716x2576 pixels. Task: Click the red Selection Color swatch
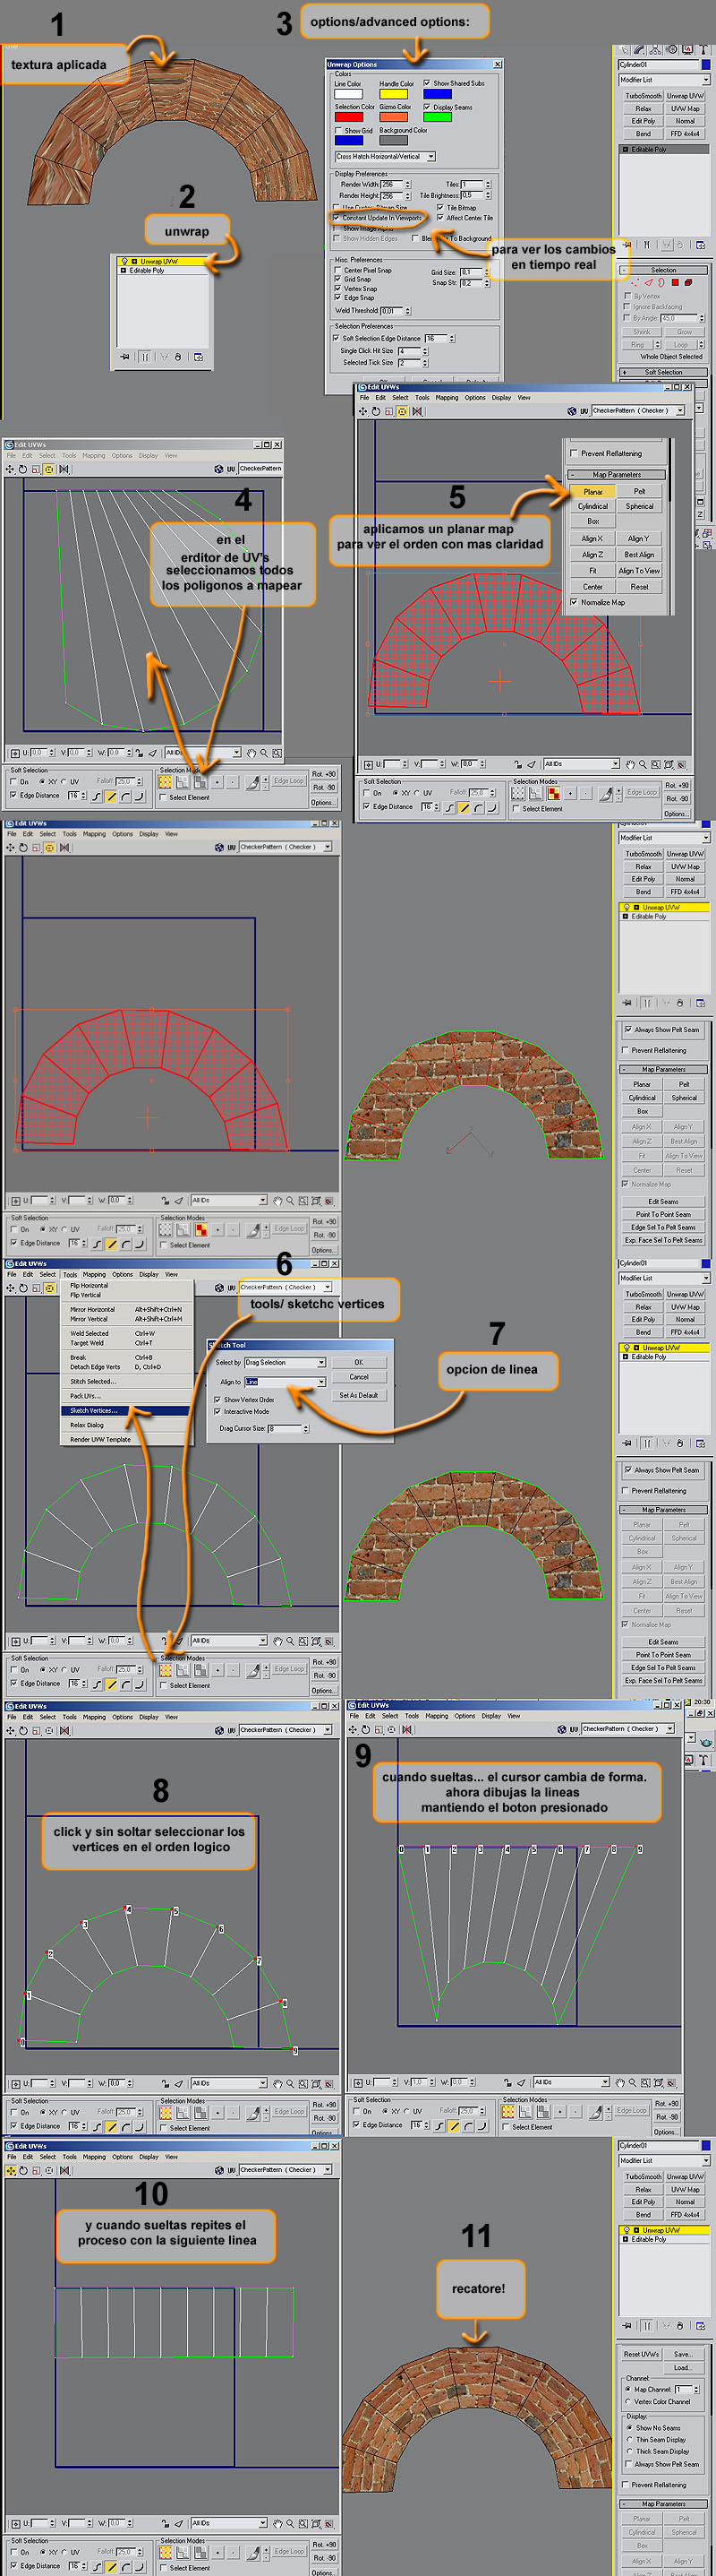[x=350, y=117]
